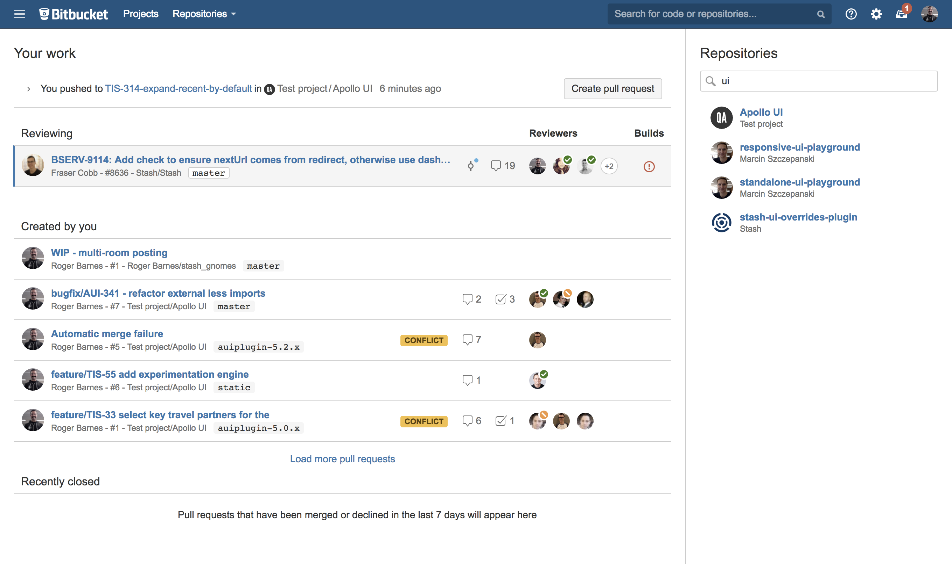Click the commits indicator icon on BSERV-9114
Screen dimensions: 952x564
coord(472,165)
